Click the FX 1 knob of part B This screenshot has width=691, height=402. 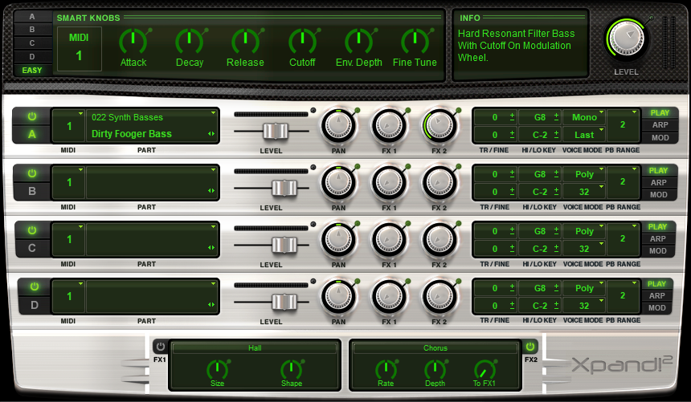(389, 183)
